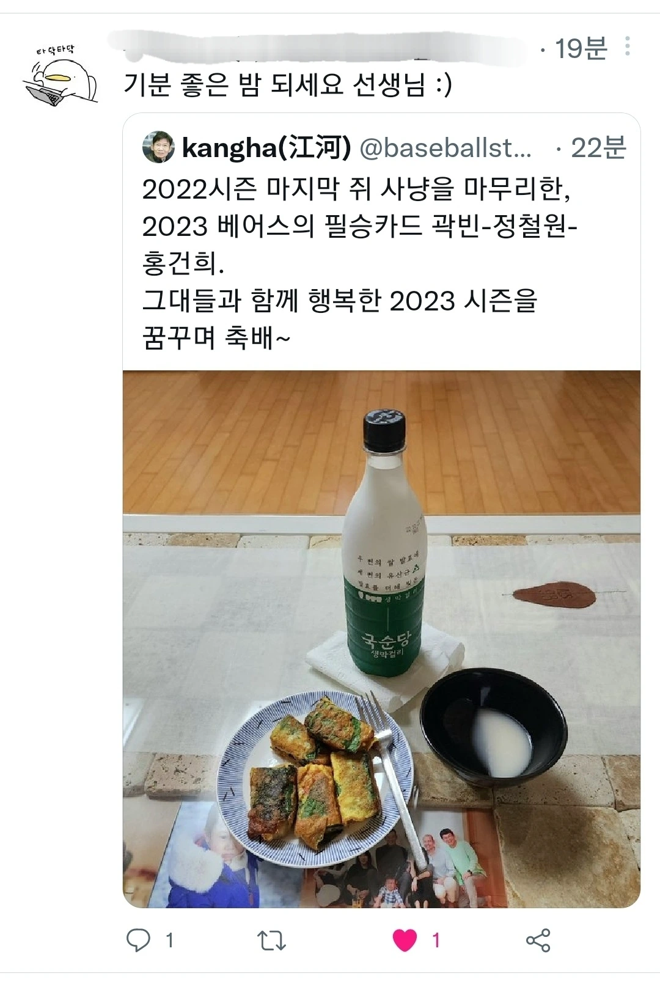View the reply count number 1
The width and height of the screenshot is (660, 984).
(169, 940)
